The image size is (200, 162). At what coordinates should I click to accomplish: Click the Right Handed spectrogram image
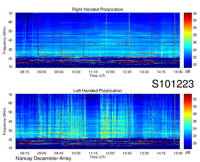(98, 40)
